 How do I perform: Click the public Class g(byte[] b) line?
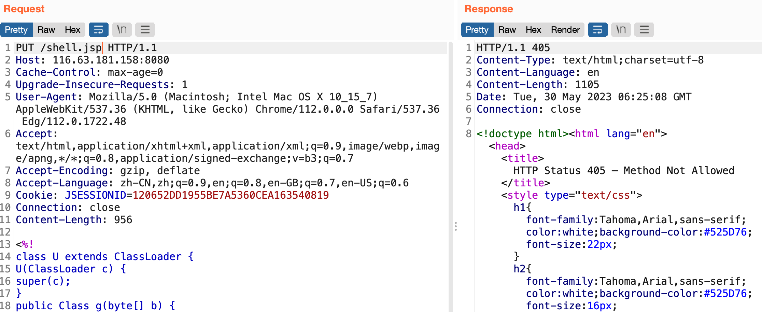tap(96, 306)
